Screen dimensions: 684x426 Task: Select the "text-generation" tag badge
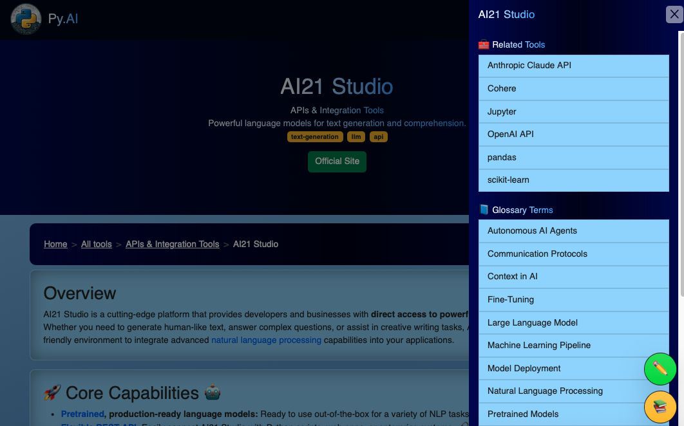[315, 136]
